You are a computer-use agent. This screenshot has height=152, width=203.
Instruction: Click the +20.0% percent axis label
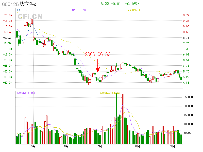[7, 15]
